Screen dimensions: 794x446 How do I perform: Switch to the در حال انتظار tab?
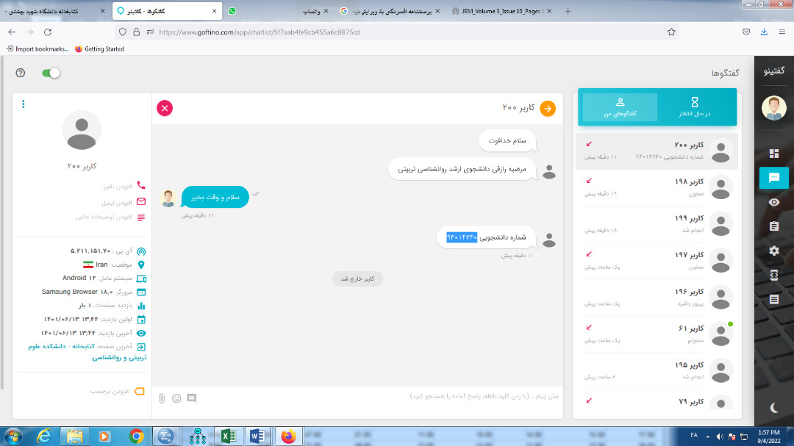(x=695, y=107)
